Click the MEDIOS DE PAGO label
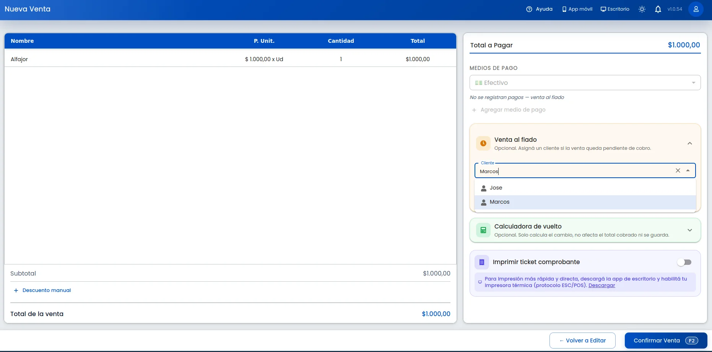Screen dimensions: 712x352 (x=493, y=68)
